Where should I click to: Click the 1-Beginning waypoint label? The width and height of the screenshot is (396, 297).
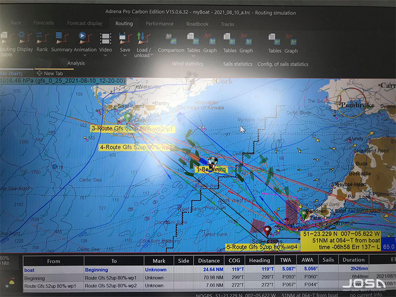[x=212, y=169]
